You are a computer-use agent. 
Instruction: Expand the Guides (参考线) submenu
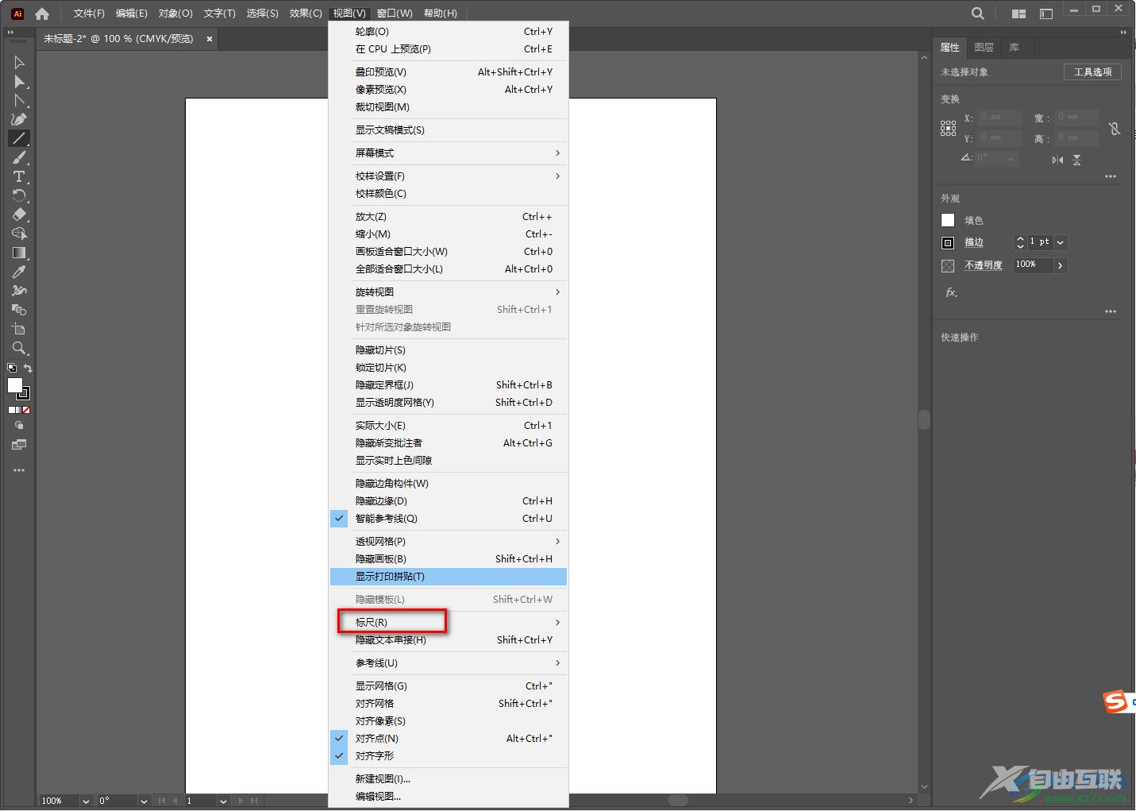click(449, 663)
